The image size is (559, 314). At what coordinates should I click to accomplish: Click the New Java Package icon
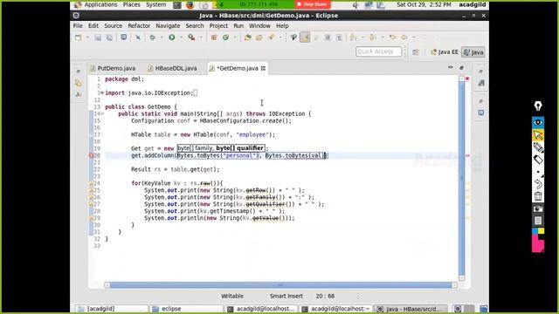214,38
